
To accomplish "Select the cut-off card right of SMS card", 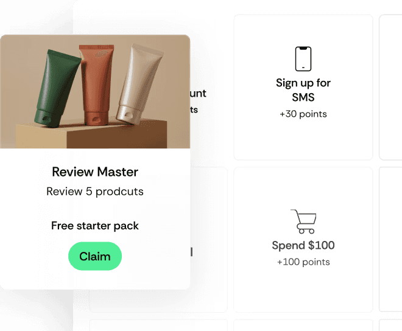I will click(390, 87).
